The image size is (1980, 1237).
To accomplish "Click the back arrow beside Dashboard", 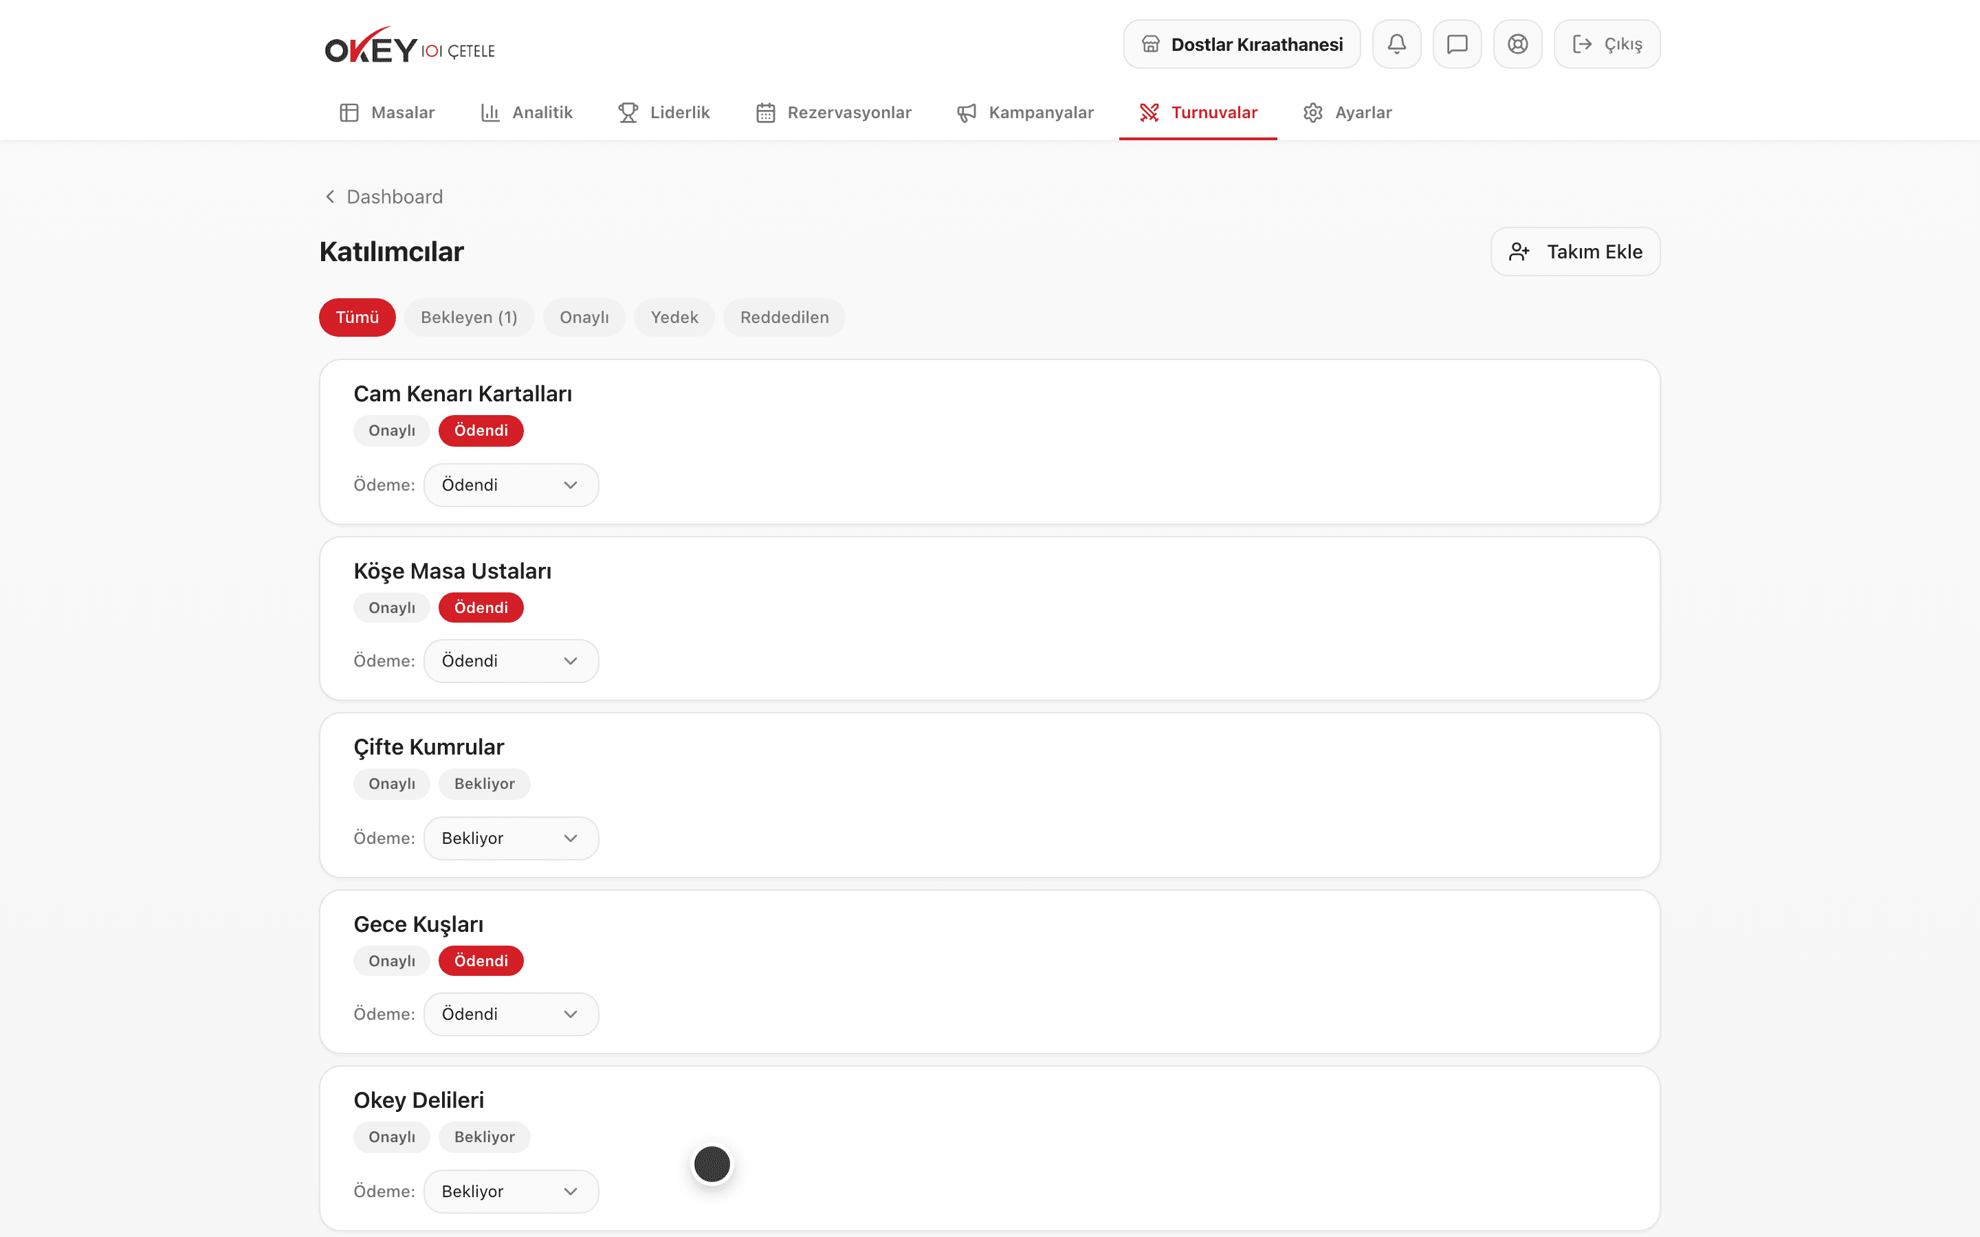I will 330,197.
